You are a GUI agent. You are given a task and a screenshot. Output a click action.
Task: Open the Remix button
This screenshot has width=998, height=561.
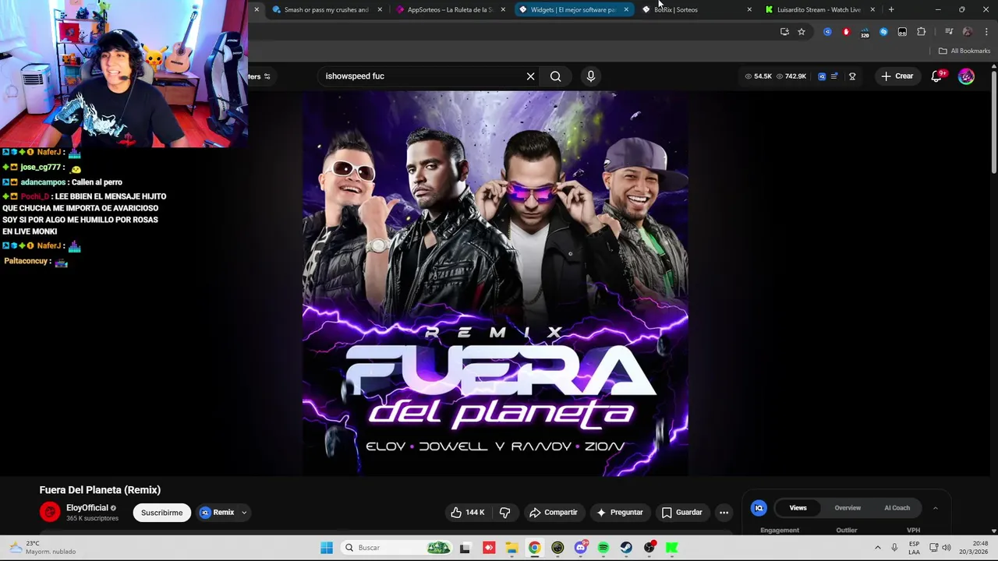point(218,513)
